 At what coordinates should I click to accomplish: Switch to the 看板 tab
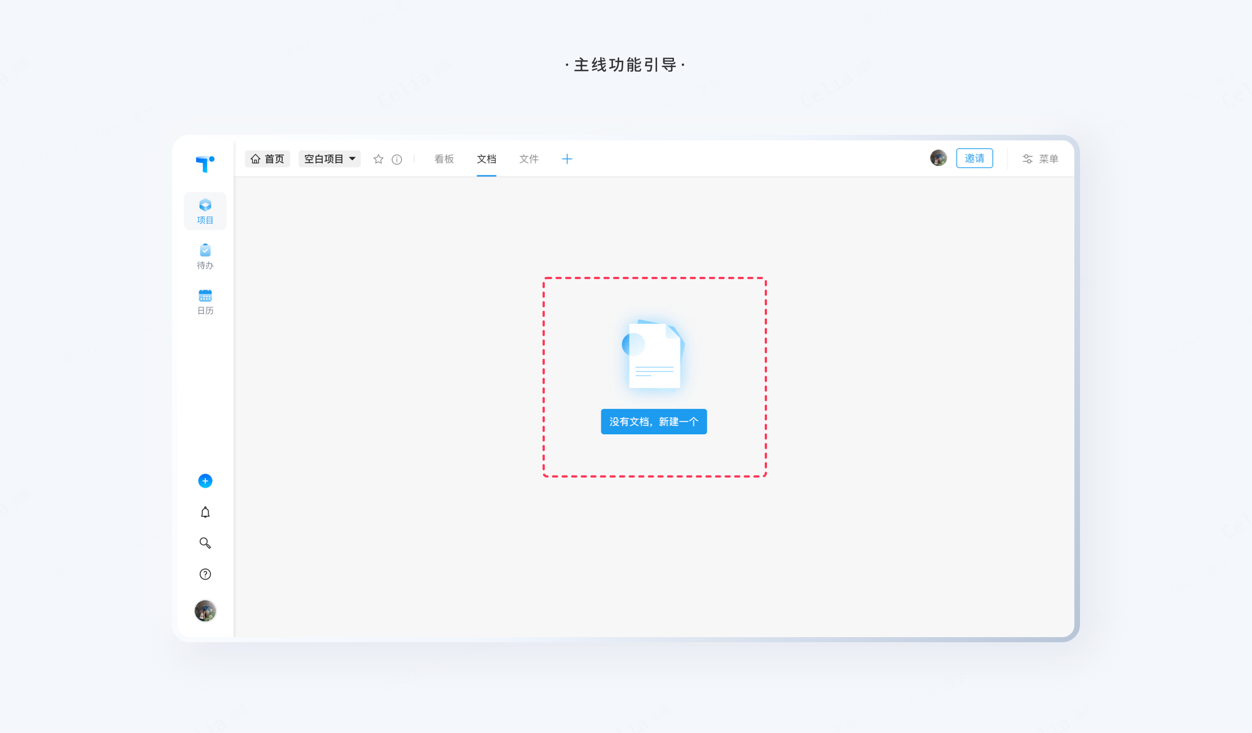[444, 159]
